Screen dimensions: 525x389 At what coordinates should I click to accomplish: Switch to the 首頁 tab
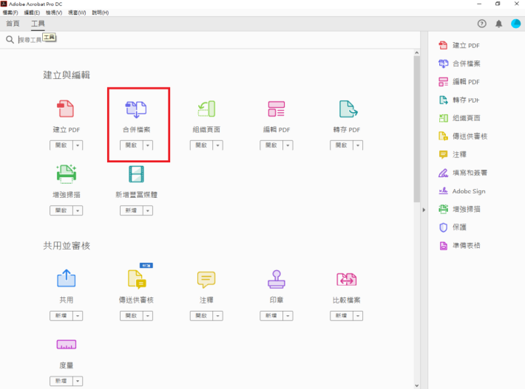[13, 24]
